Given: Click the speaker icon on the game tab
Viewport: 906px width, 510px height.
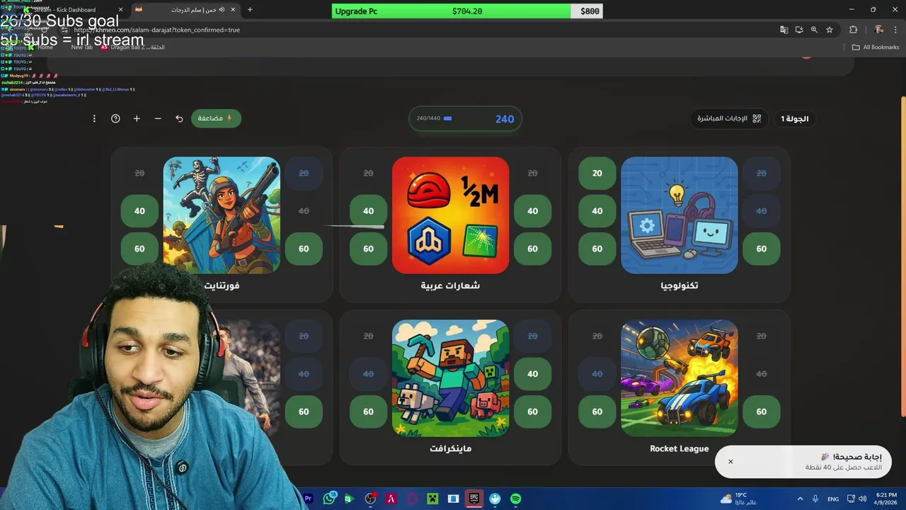Looking at the screenshot, I should point(222,10).
